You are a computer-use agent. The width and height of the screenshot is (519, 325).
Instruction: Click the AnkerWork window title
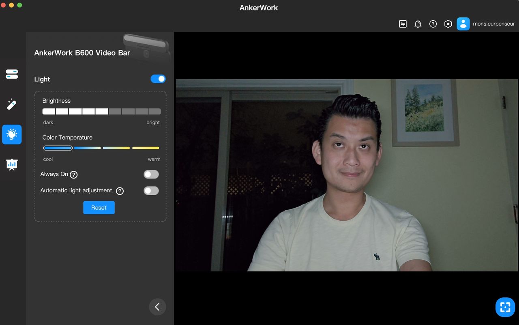[259, 8]
